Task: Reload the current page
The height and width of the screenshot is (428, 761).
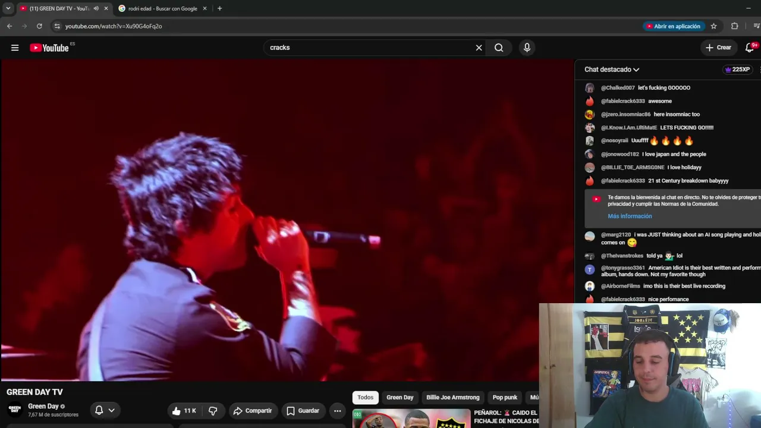Action: point(39,26)
